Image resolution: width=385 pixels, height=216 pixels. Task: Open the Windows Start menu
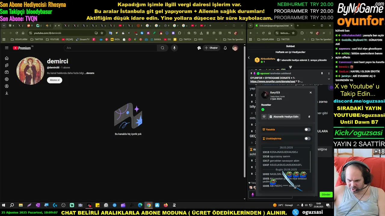point(4,205)
